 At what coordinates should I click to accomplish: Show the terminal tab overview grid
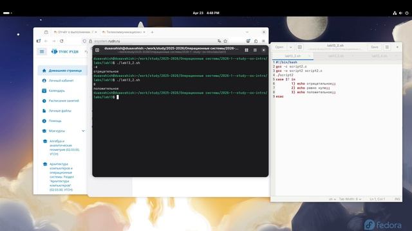point(247,50)
